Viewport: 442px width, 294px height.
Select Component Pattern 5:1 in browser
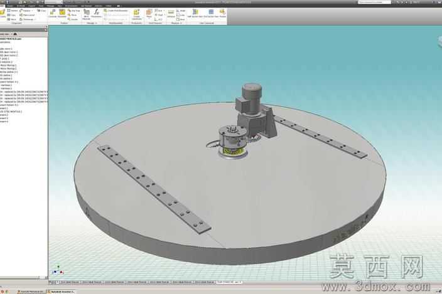tap(9, 105)
